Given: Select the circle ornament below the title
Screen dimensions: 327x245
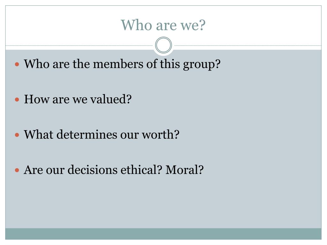Looking at the screenshot, I should 163,45.
